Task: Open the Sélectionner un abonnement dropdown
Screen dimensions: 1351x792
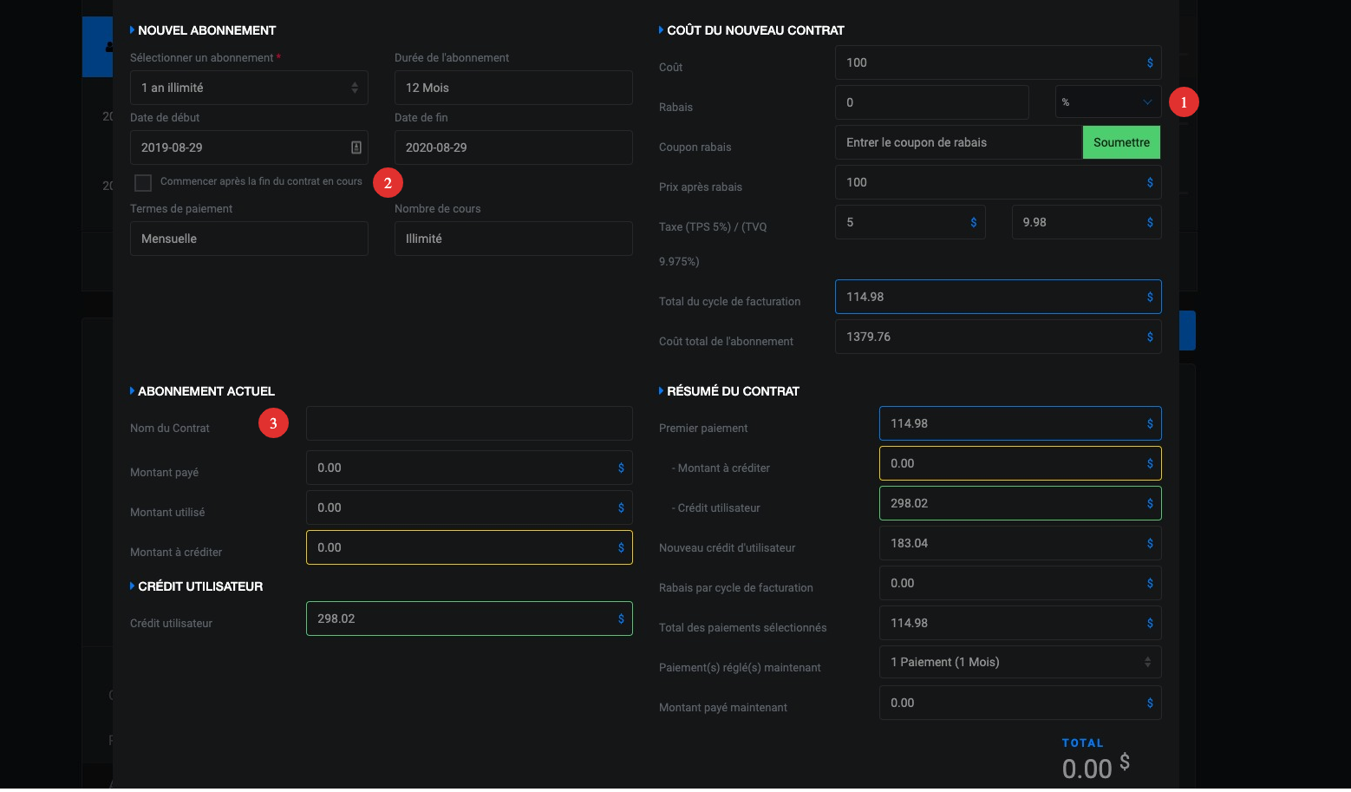Action: tap(249, 88)
